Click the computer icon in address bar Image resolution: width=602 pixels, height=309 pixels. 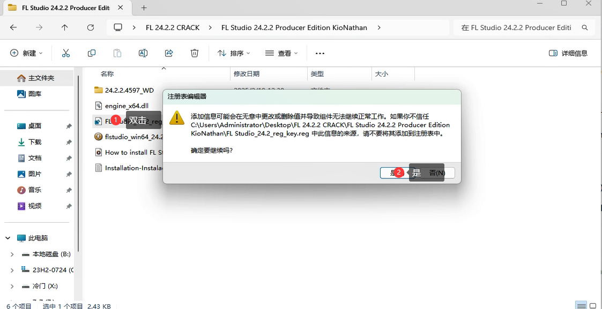pos(118,28)
